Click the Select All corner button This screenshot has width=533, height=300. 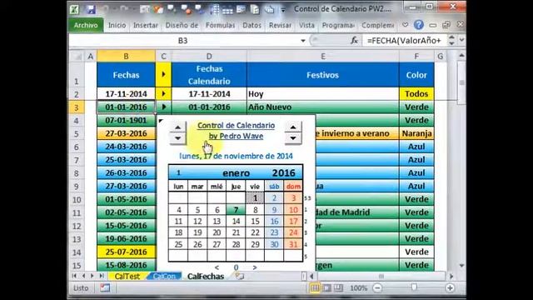[x=77, y=56]
